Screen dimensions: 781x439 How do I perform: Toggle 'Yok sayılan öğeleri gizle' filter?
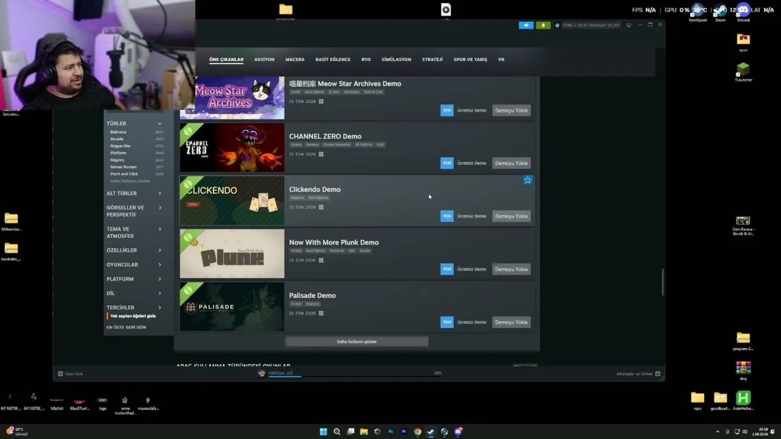click(132, 316)
